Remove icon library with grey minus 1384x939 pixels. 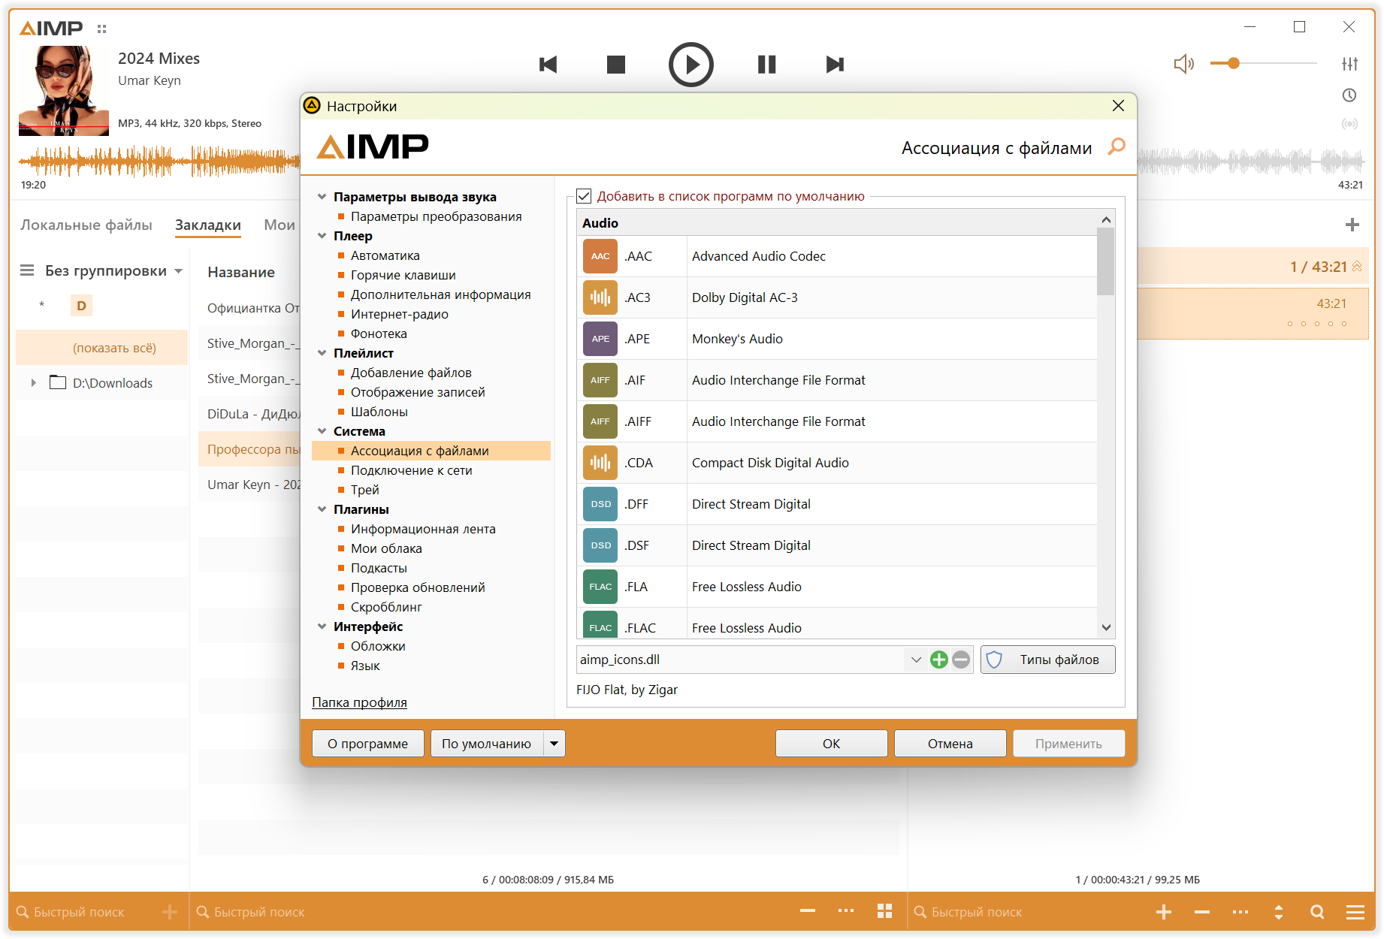coord(961,660)
